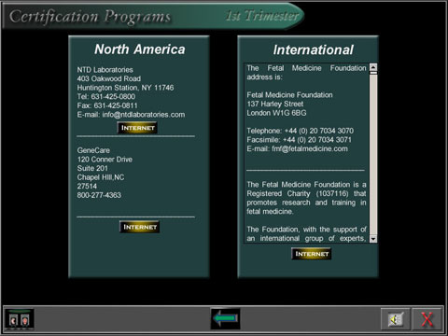Click the Certification Programs title banner
The width and height of the screenshot is (448, 336).
[90, 16]
